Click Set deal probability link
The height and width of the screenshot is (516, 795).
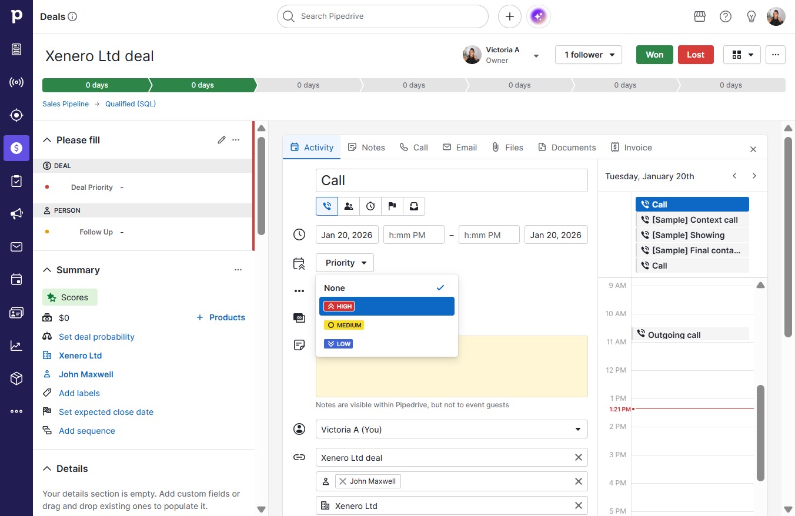(96, 337)
